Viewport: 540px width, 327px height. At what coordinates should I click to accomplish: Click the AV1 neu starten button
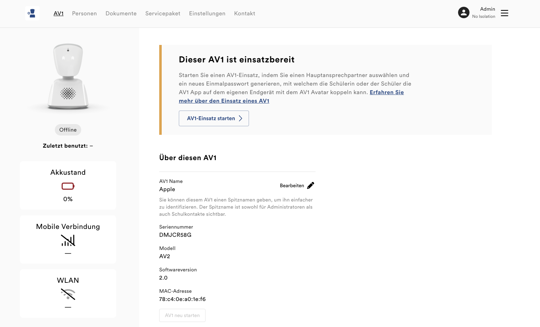pos(182,315)
